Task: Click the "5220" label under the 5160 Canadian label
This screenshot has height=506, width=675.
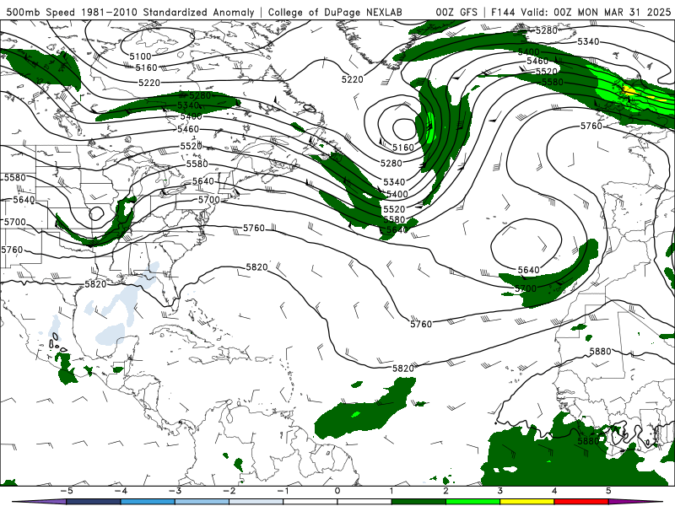Action: [x=149, y=83]
